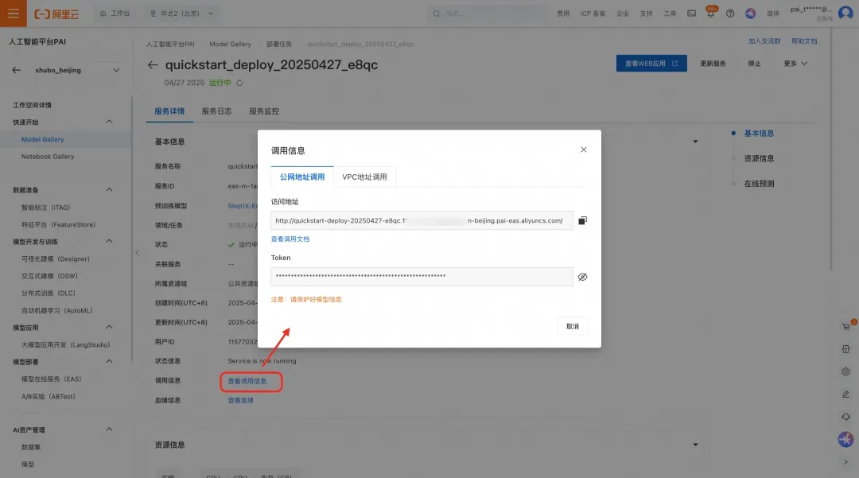The width and height of the screenshot is (859, 478).
Task: Click the 查看调用信息 link
Action: click(x=247, y=381)
